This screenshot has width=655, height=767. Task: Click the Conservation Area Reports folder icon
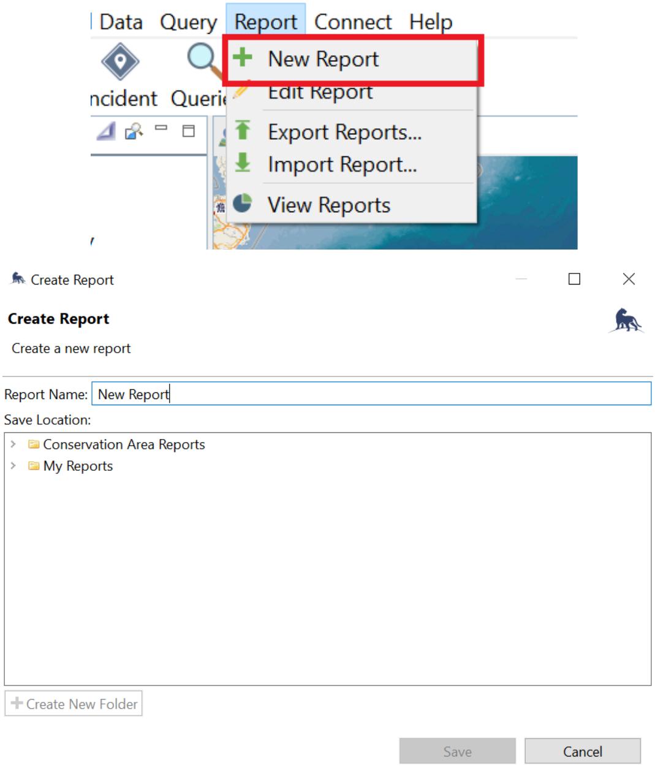[x=34, y=445]
